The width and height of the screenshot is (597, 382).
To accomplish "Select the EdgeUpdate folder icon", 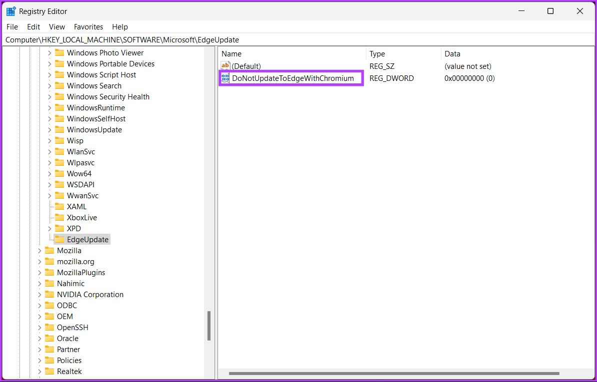I will pyautogui.click(x=59, y=240).
